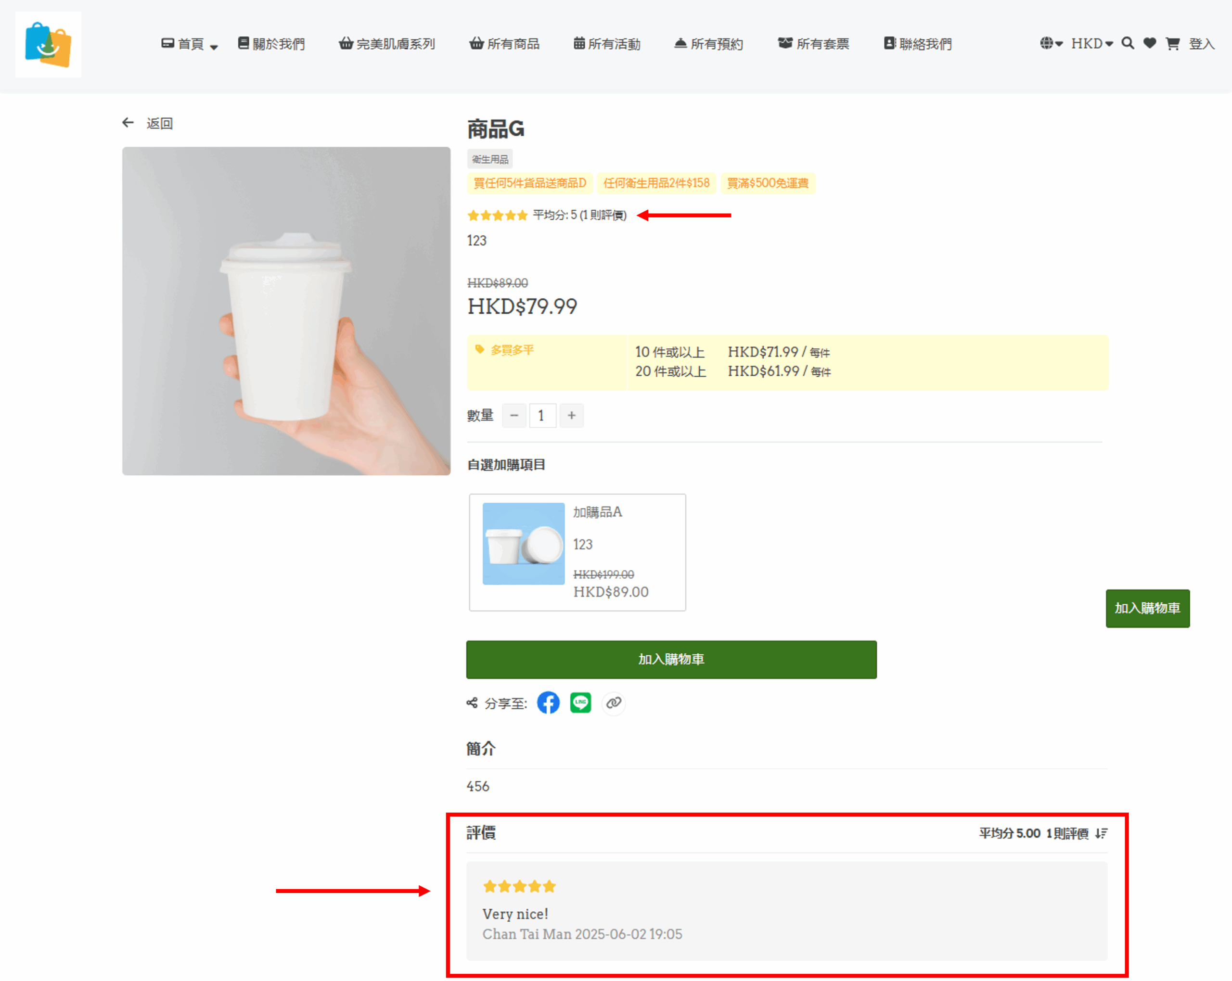Click the quantity input field
This screenshot has height=981, width=1232.
(542, 415)
